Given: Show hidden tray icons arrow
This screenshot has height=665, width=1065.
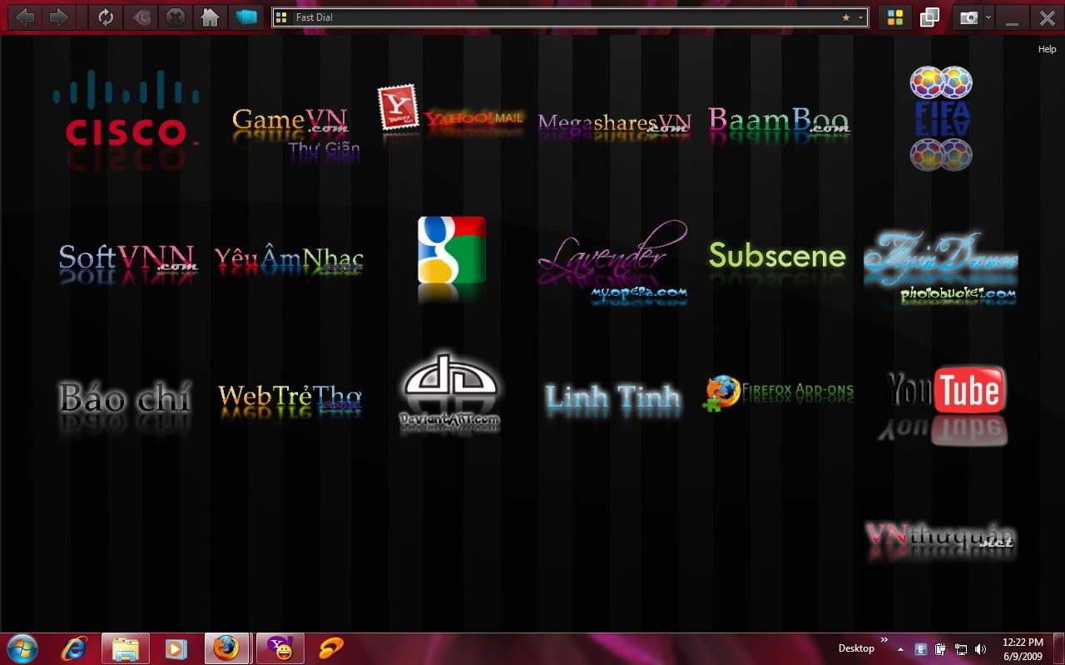Looking at the screenshot, I should pyautogui.click(x=900, y=649).
